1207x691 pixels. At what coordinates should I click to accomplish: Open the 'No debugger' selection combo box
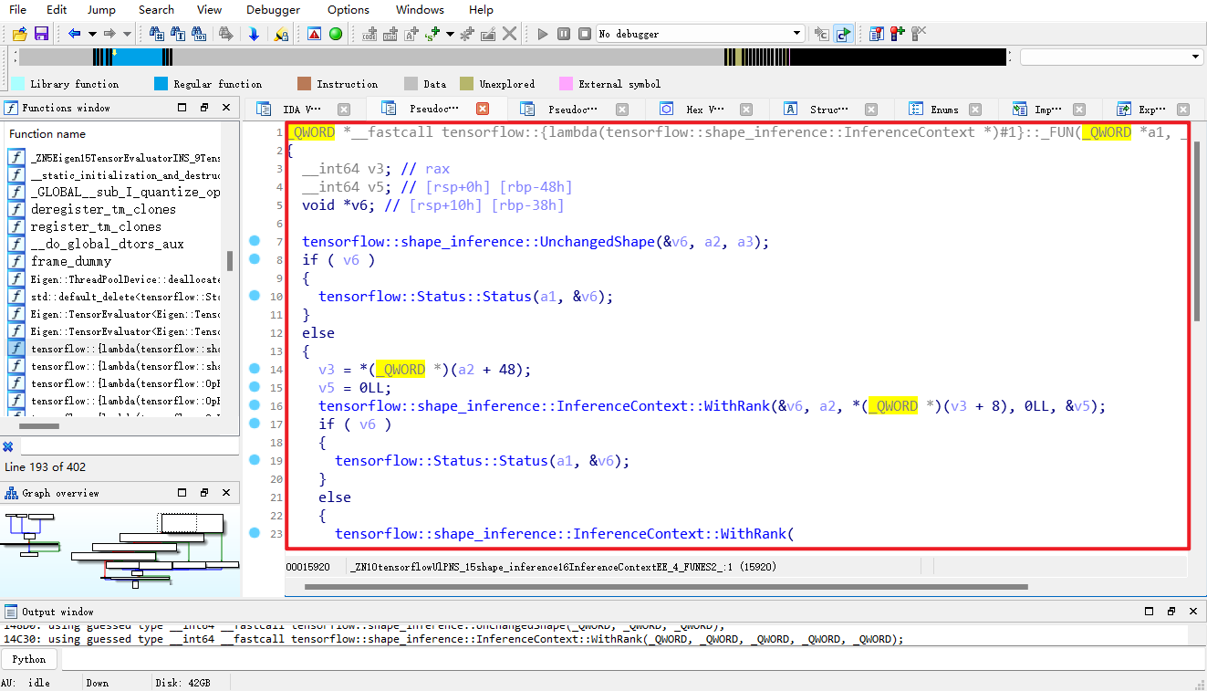(701, 34)
